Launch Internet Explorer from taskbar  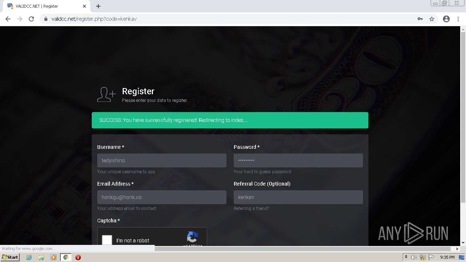(29, 257)
